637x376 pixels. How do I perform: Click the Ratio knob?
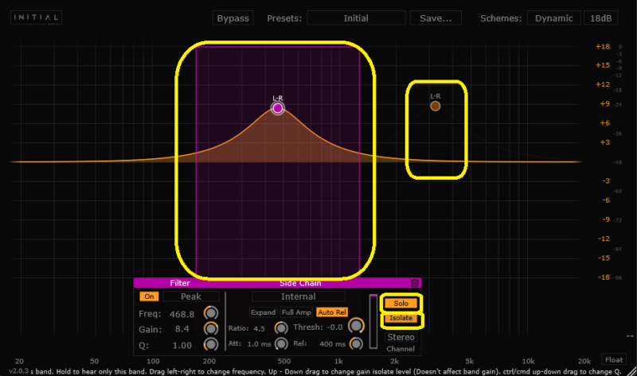[280, 328]
